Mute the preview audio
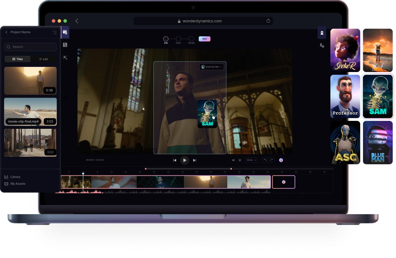Image resolution: width=396 pixels, height=258 pixels. (x=233, y=160)
